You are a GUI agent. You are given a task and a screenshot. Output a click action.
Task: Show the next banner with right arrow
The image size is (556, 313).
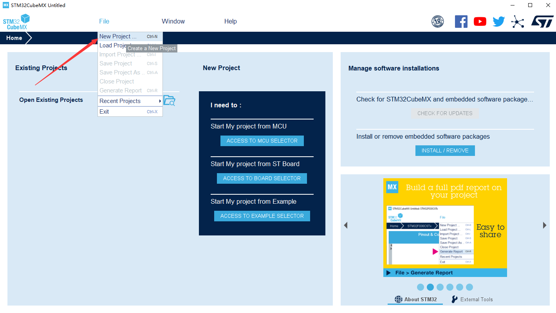[x=545, y=225]
